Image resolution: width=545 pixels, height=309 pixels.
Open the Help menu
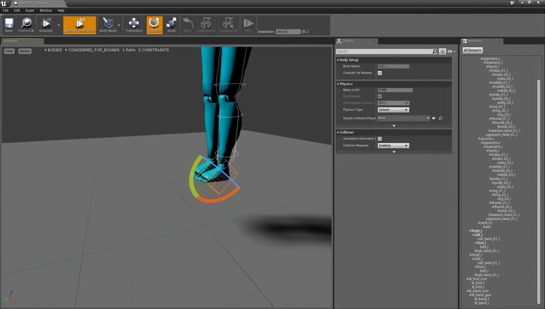pos(61,10)
